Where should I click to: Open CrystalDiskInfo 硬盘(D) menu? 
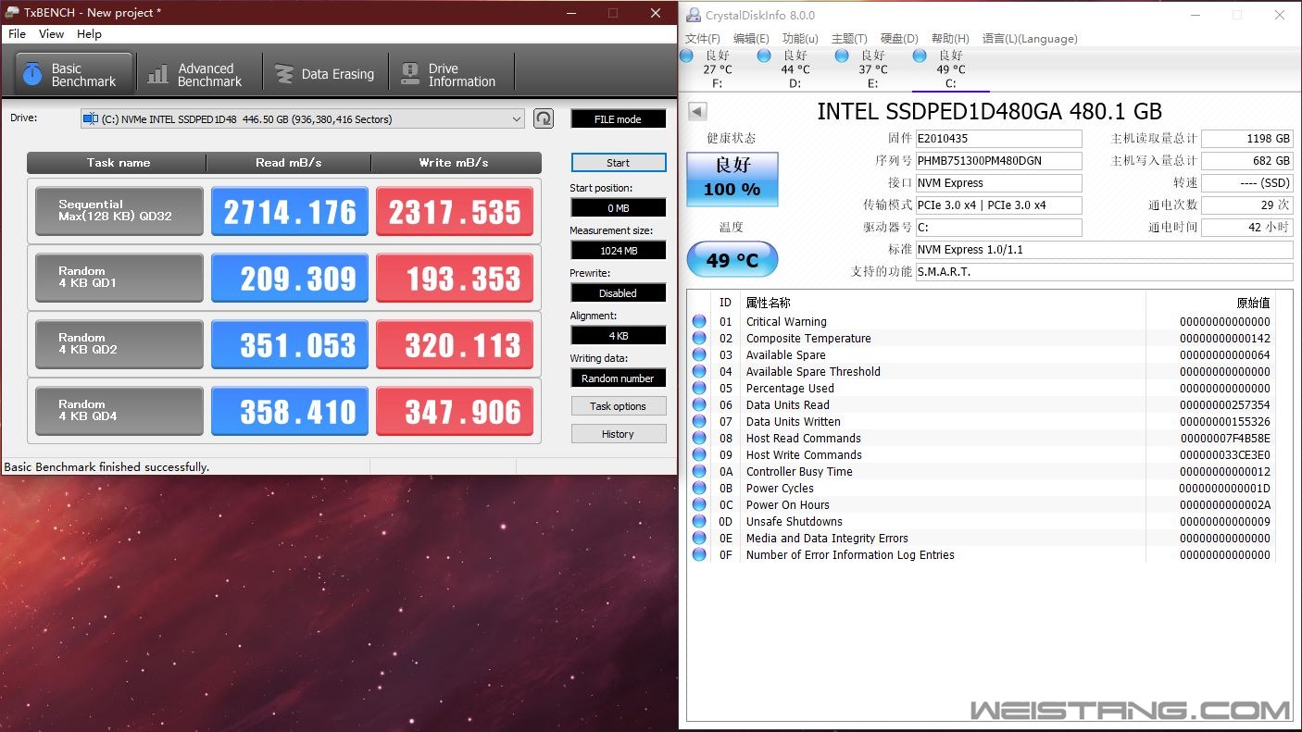click(898, 39)
